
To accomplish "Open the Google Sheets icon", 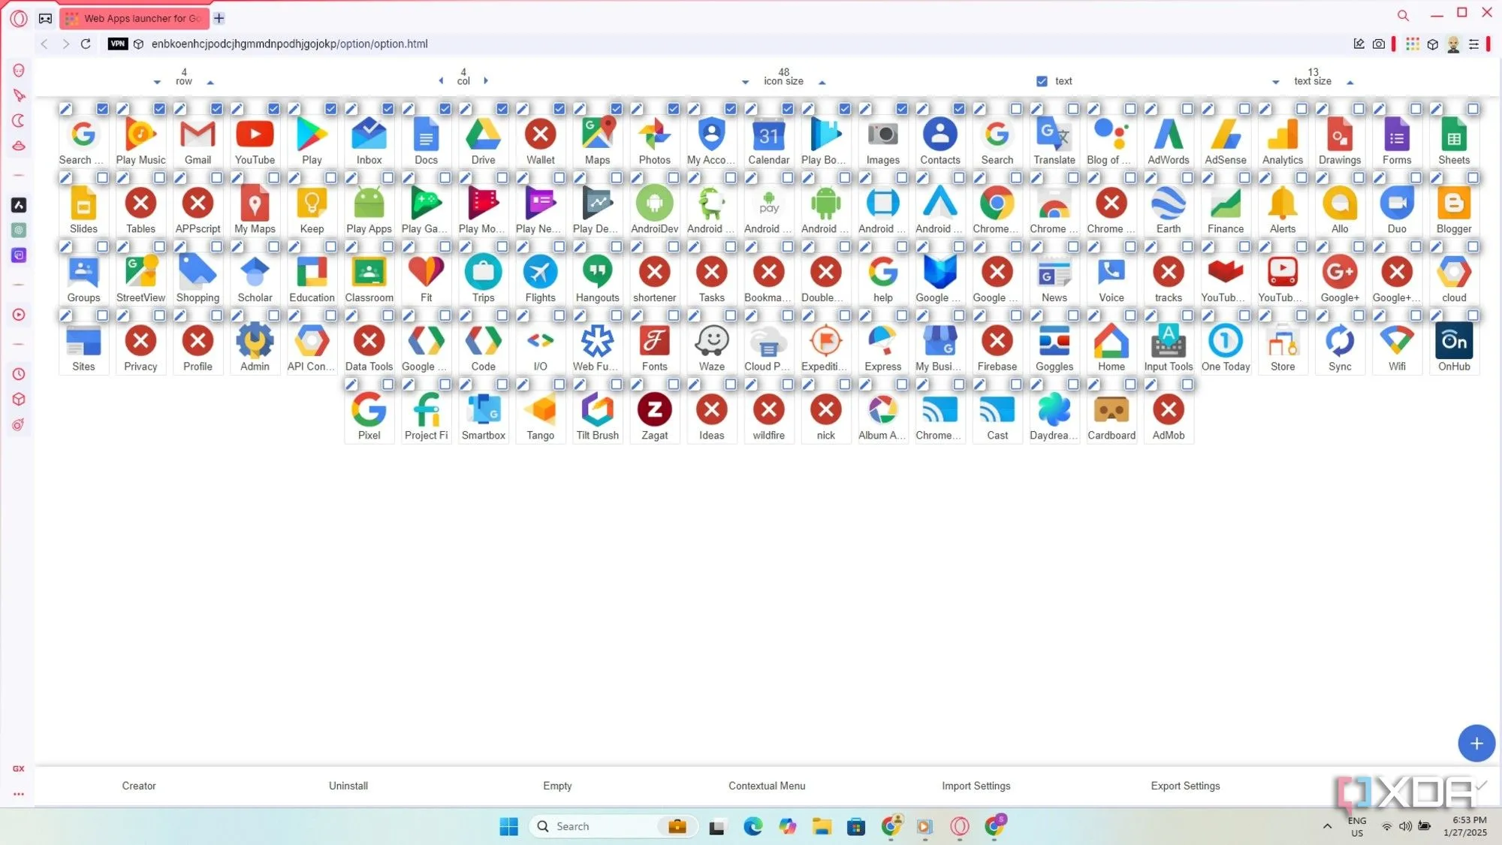I will (1453, 135).
